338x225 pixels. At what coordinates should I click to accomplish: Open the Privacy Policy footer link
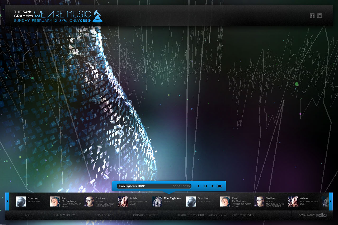point(64,215)
